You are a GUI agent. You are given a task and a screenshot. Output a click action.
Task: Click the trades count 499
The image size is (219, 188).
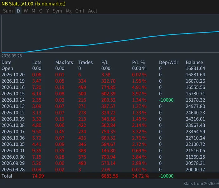pyautogui.click(x=82, y=87)
